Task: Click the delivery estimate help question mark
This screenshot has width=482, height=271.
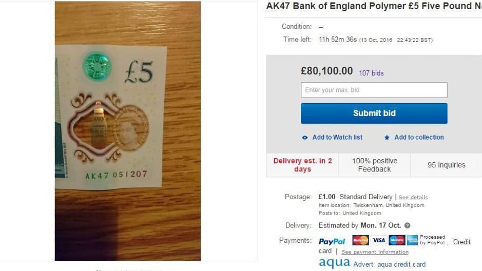Action: [408, 225]
